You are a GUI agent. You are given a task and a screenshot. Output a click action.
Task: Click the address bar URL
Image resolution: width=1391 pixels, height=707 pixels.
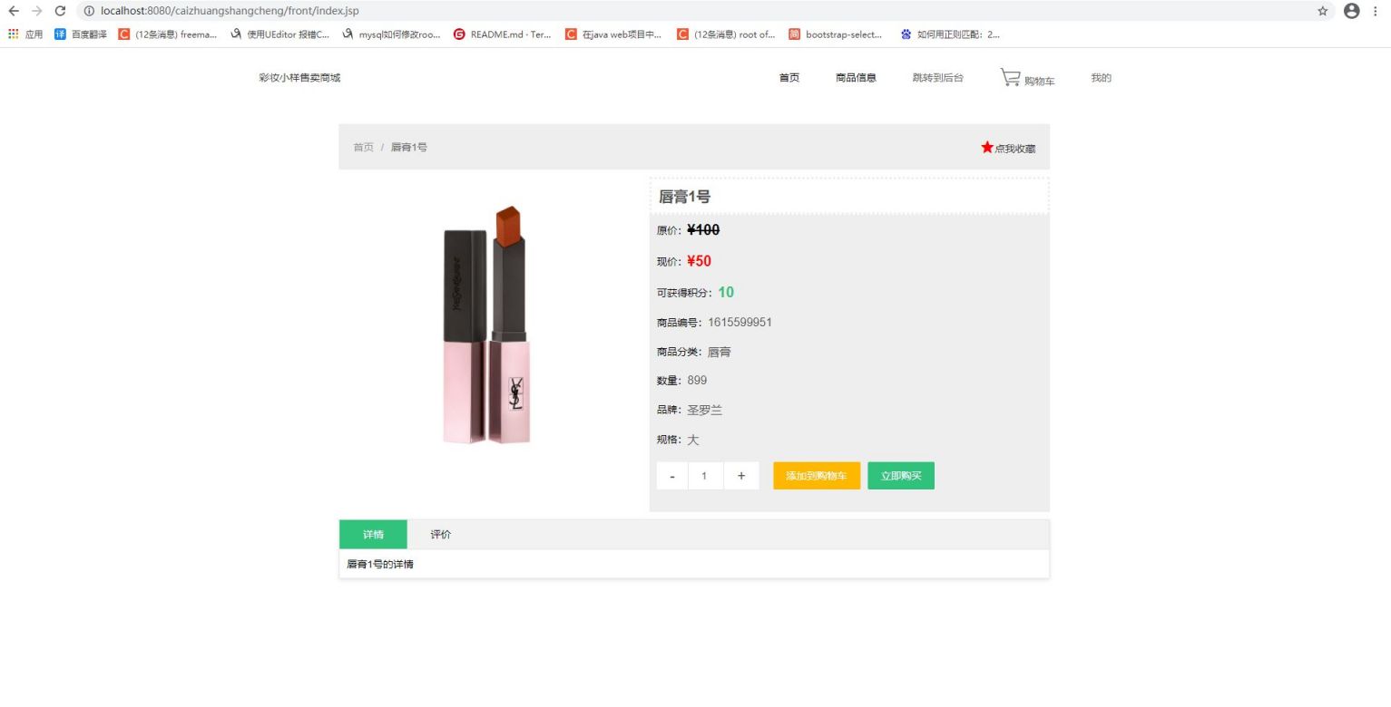230,11
